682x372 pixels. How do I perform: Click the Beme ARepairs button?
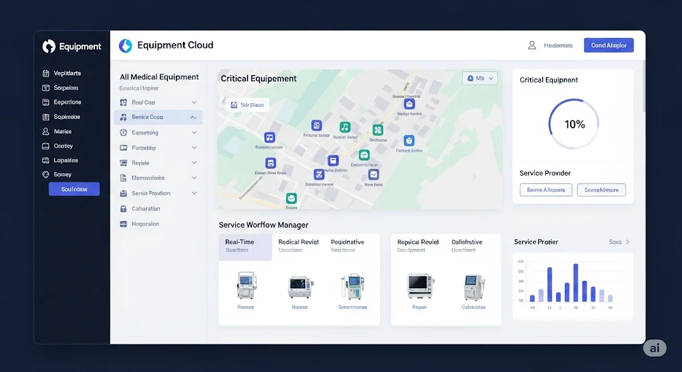pyautogui.click(x=546, y=190)
